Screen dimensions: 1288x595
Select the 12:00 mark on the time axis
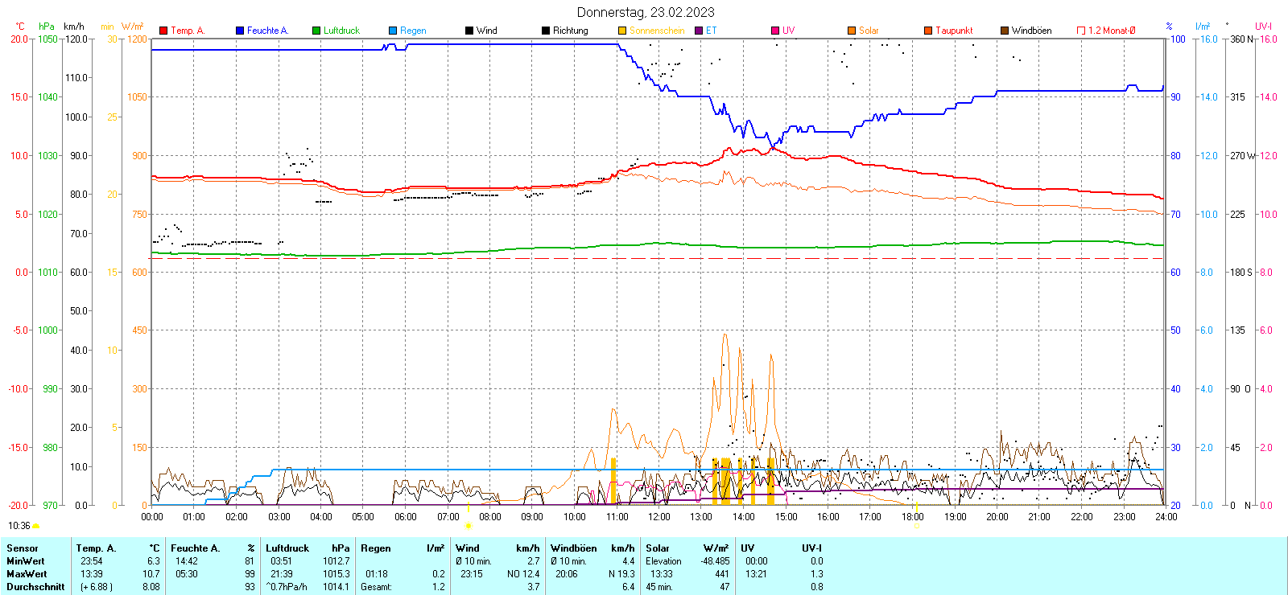[x=659, y=517]
